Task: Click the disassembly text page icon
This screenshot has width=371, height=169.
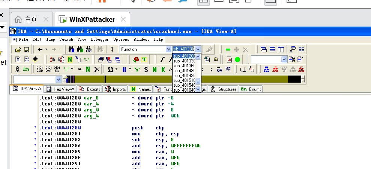Action: tap(18, 59)
